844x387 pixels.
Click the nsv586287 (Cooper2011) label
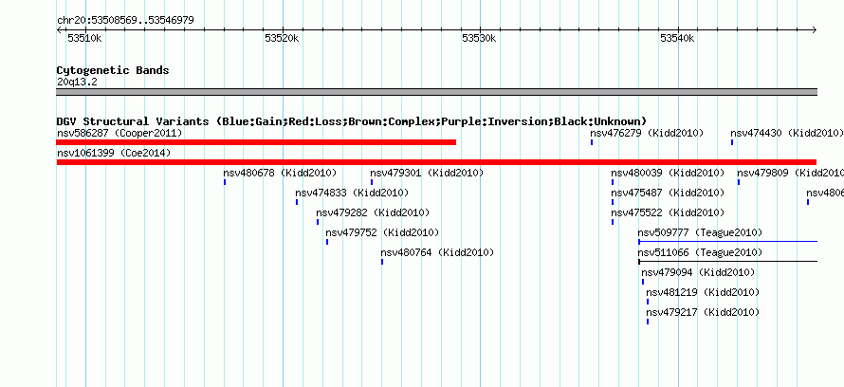[x=119, y=133]
